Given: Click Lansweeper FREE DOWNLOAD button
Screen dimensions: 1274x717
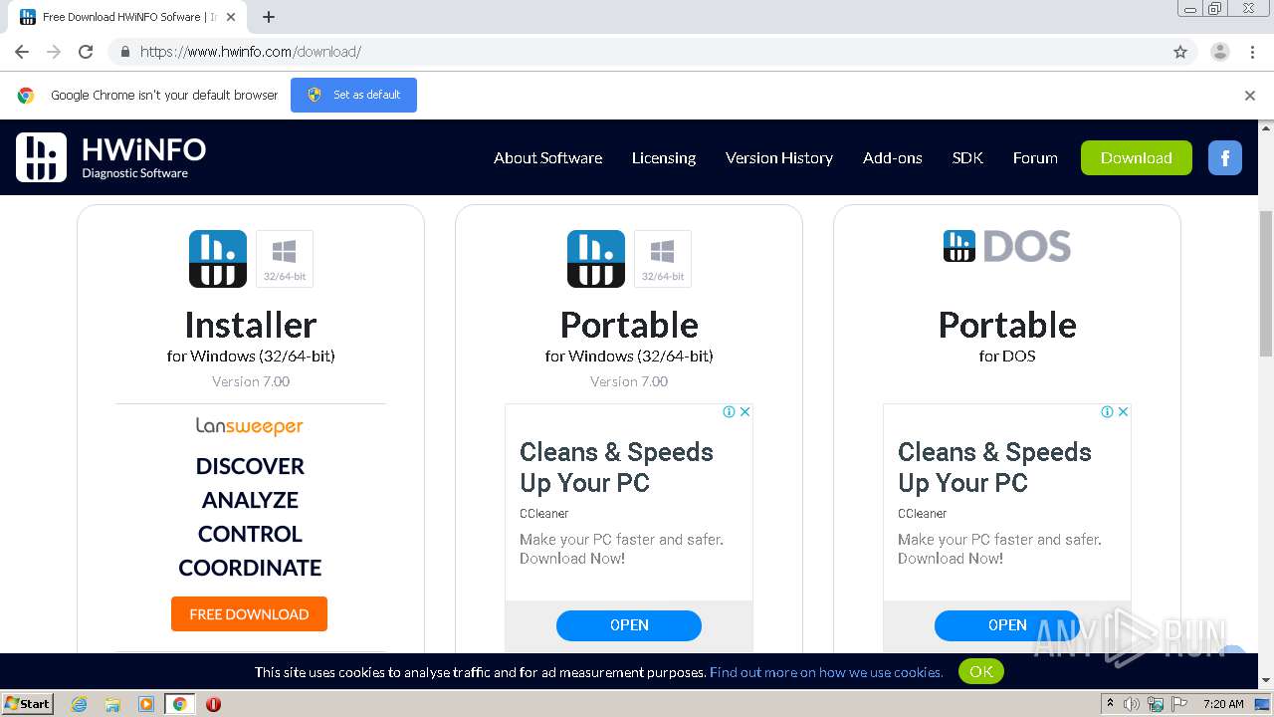Looking at the screenshot, I should click(249, 613).
